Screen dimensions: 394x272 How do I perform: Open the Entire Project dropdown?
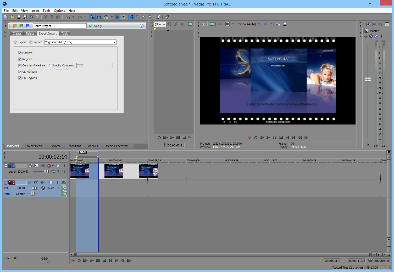point(60,26)
